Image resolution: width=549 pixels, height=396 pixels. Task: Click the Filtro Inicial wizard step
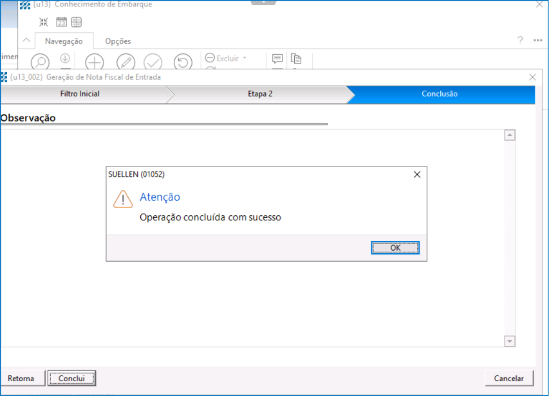point(80,94)
